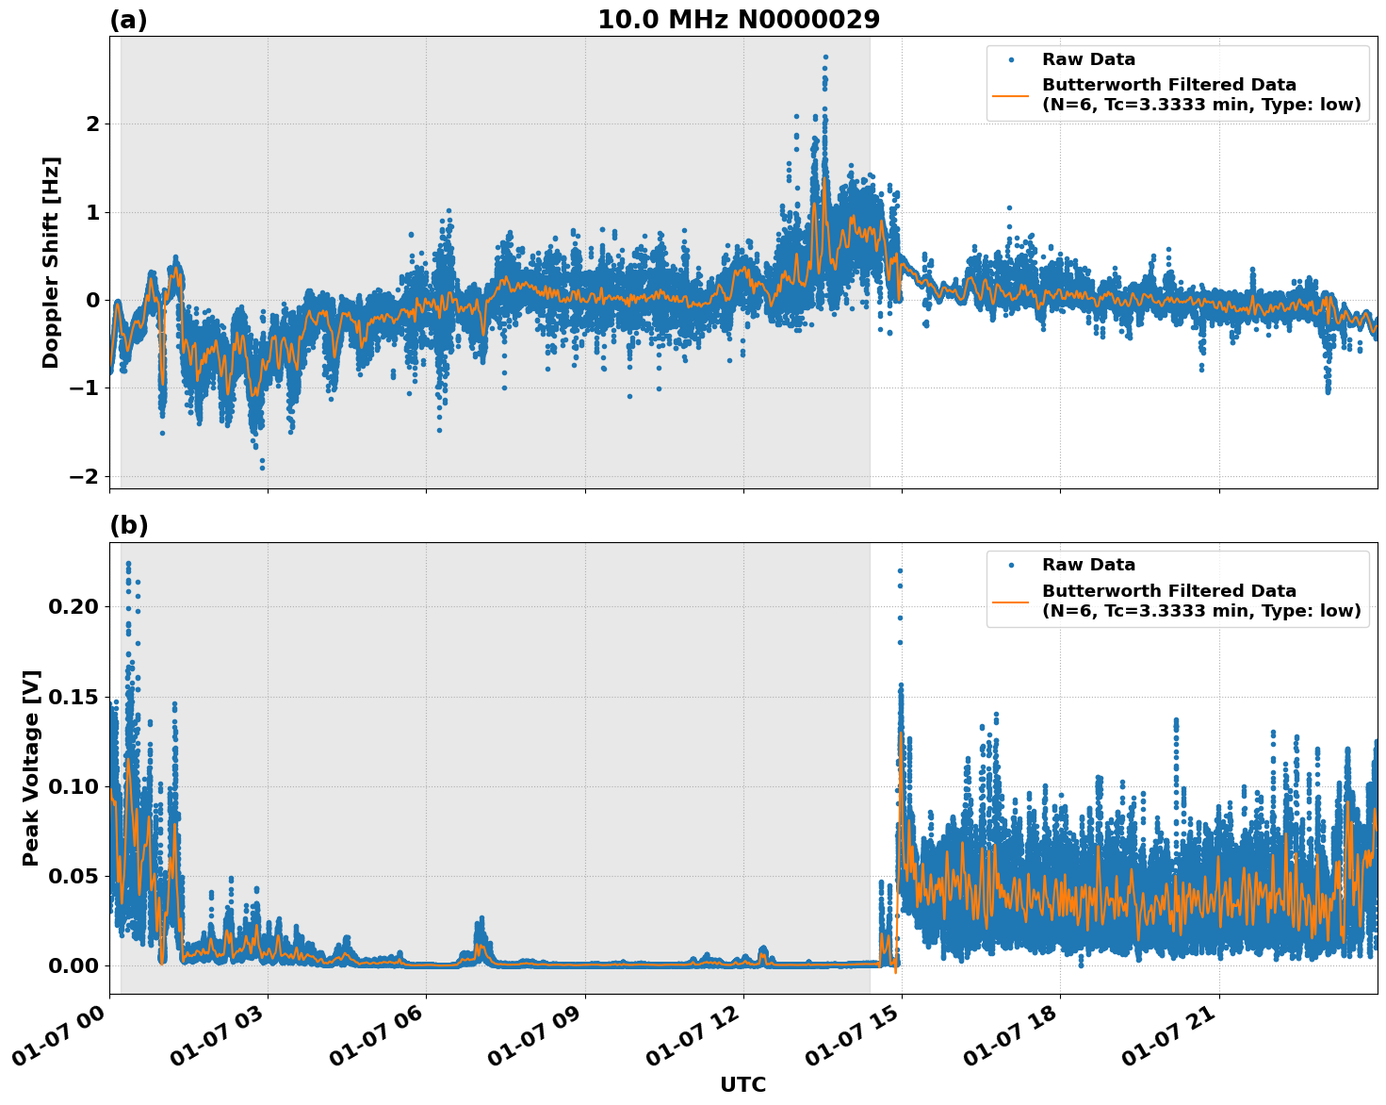Click the "−1" tick on the Doppler axis
1386x1105 pixels.
coord(85,388)
